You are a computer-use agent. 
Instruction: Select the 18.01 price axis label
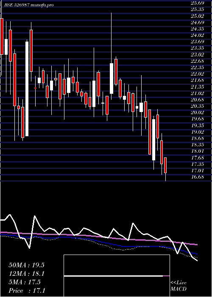[x=197, y=151]
